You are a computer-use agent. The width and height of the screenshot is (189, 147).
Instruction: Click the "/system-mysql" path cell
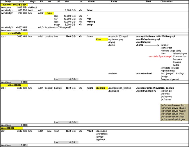coord(116,39)
